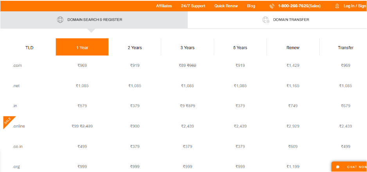Click the phone icon beside sales number

point(272,6)
